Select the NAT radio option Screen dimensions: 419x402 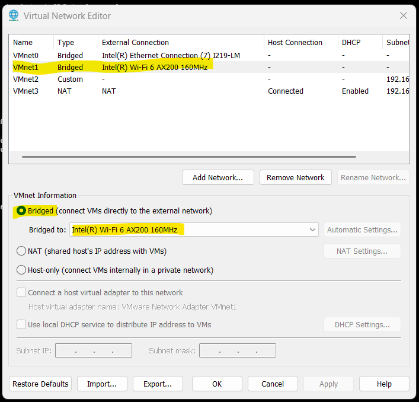21,251
